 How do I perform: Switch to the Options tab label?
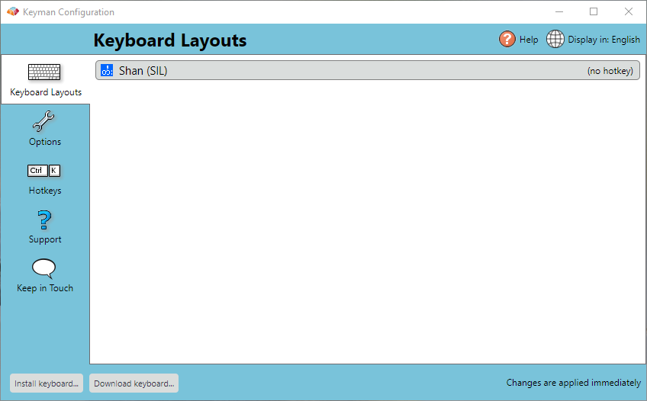tap(45, 142)
